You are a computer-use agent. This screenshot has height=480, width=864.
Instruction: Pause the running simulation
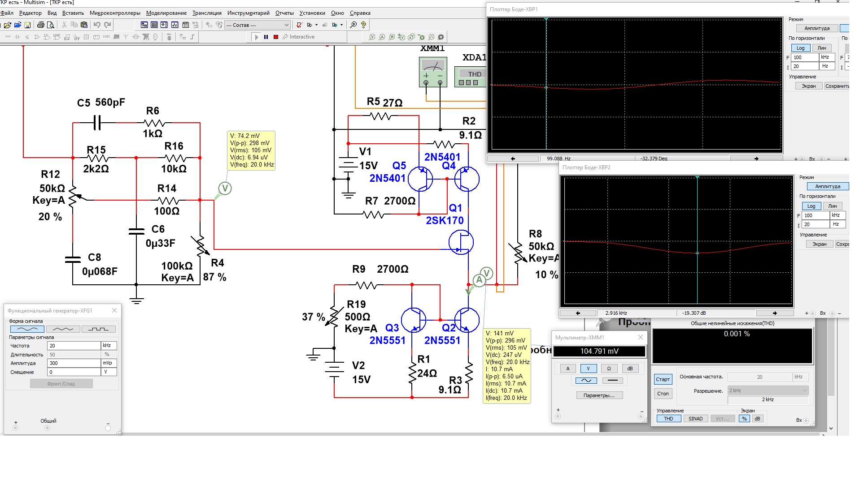coord(266,37)
